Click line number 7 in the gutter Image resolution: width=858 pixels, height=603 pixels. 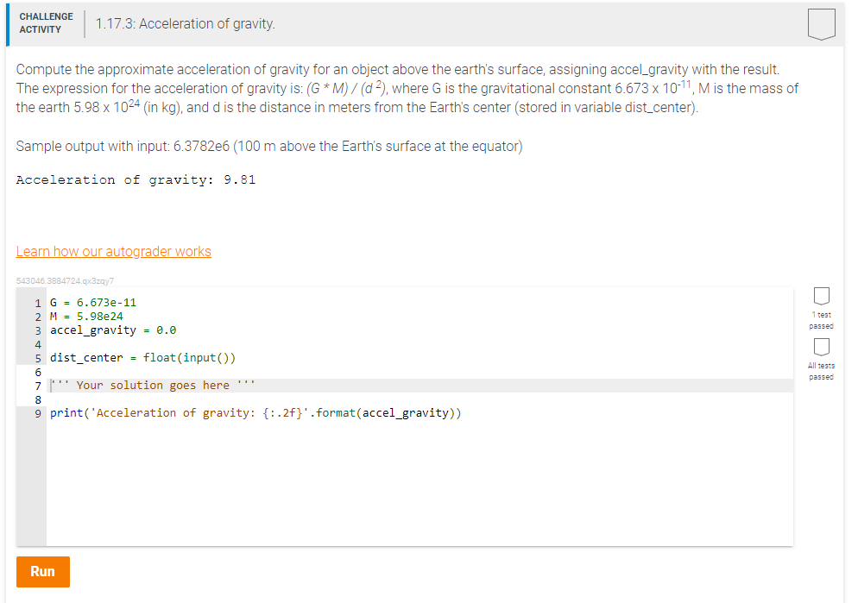coord(37,385)
